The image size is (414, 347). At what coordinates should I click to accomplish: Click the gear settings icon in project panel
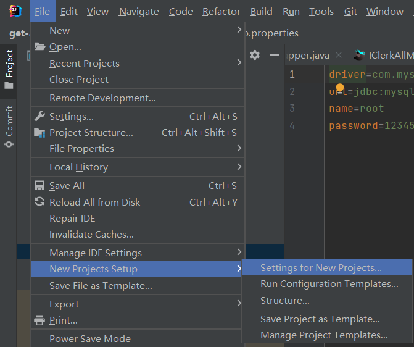[x=255, y=55]
